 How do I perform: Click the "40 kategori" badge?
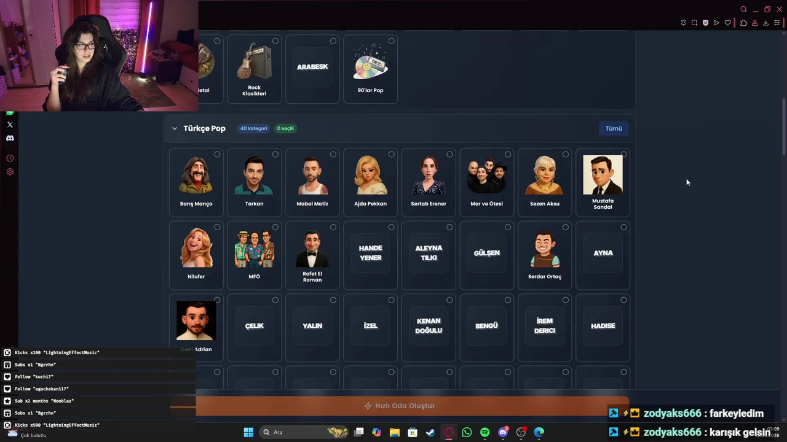(x=253, y=128)
